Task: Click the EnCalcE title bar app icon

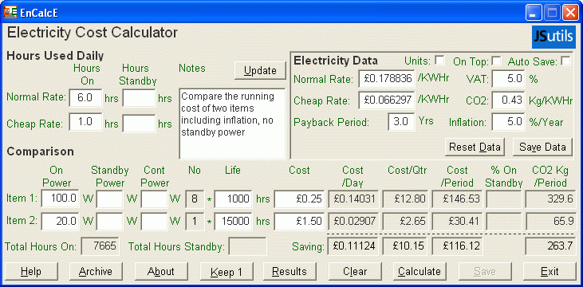Action: [10, 12]
